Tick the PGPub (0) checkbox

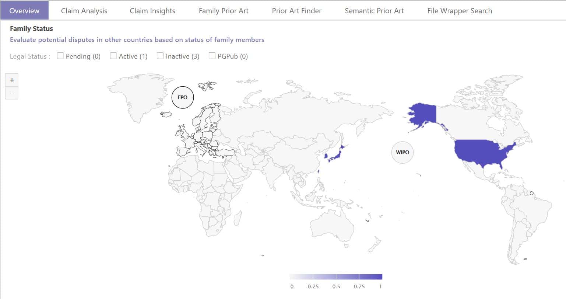click(212, 56)
